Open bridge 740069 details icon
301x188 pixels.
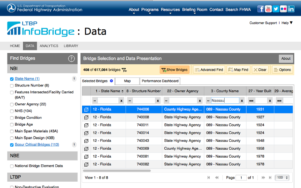coord(87,149)
